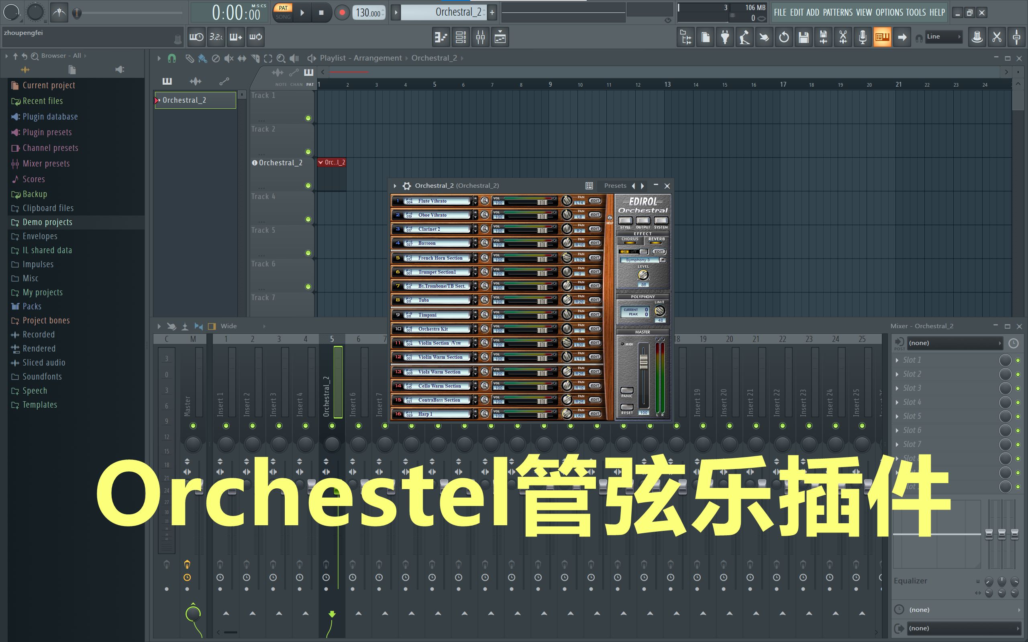Mute Track 1 with its green indicator light
The height and width of the screenshot is (642, 1028).
308,118
